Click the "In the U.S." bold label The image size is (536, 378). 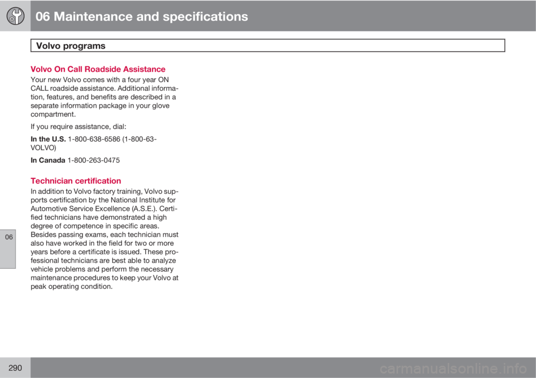click(48, 139)
